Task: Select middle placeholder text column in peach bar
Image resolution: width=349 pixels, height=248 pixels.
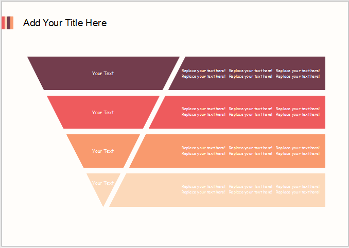Action: (250, 189)
